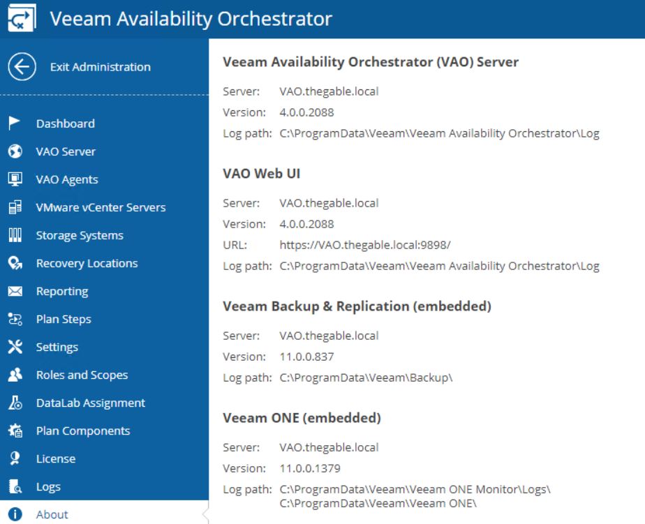Select the Storage Systems icon
The width and height of the screenshot is (645, 524).
coord(15,235)
